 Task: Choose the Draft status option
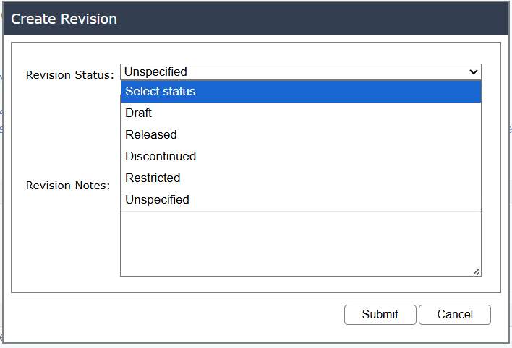[138, 113]
